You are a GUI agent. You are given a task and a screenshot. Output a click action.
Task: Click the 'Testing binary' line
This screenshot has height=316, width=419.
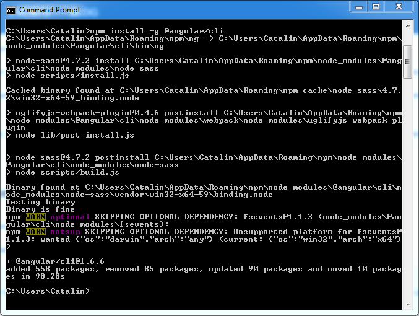[x=40, y=202]
